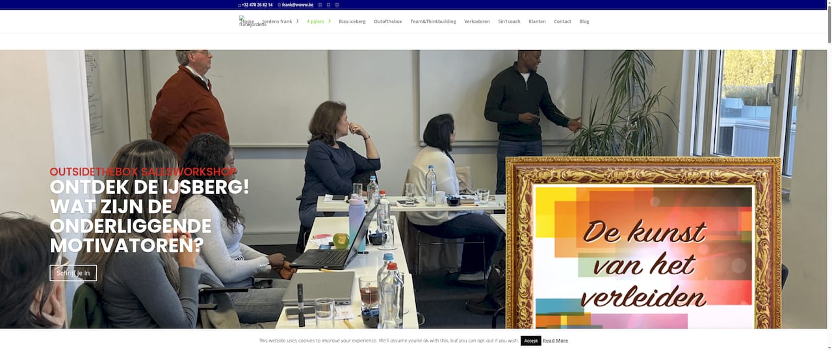Screen dimensions: 832x351
Task: Open the Bias-iceberg menu item
Action: (352, 21)
